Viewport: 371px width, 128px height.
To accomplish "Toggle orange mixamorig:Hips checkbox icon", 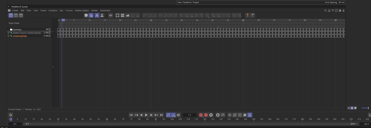I will coord(44,36).
